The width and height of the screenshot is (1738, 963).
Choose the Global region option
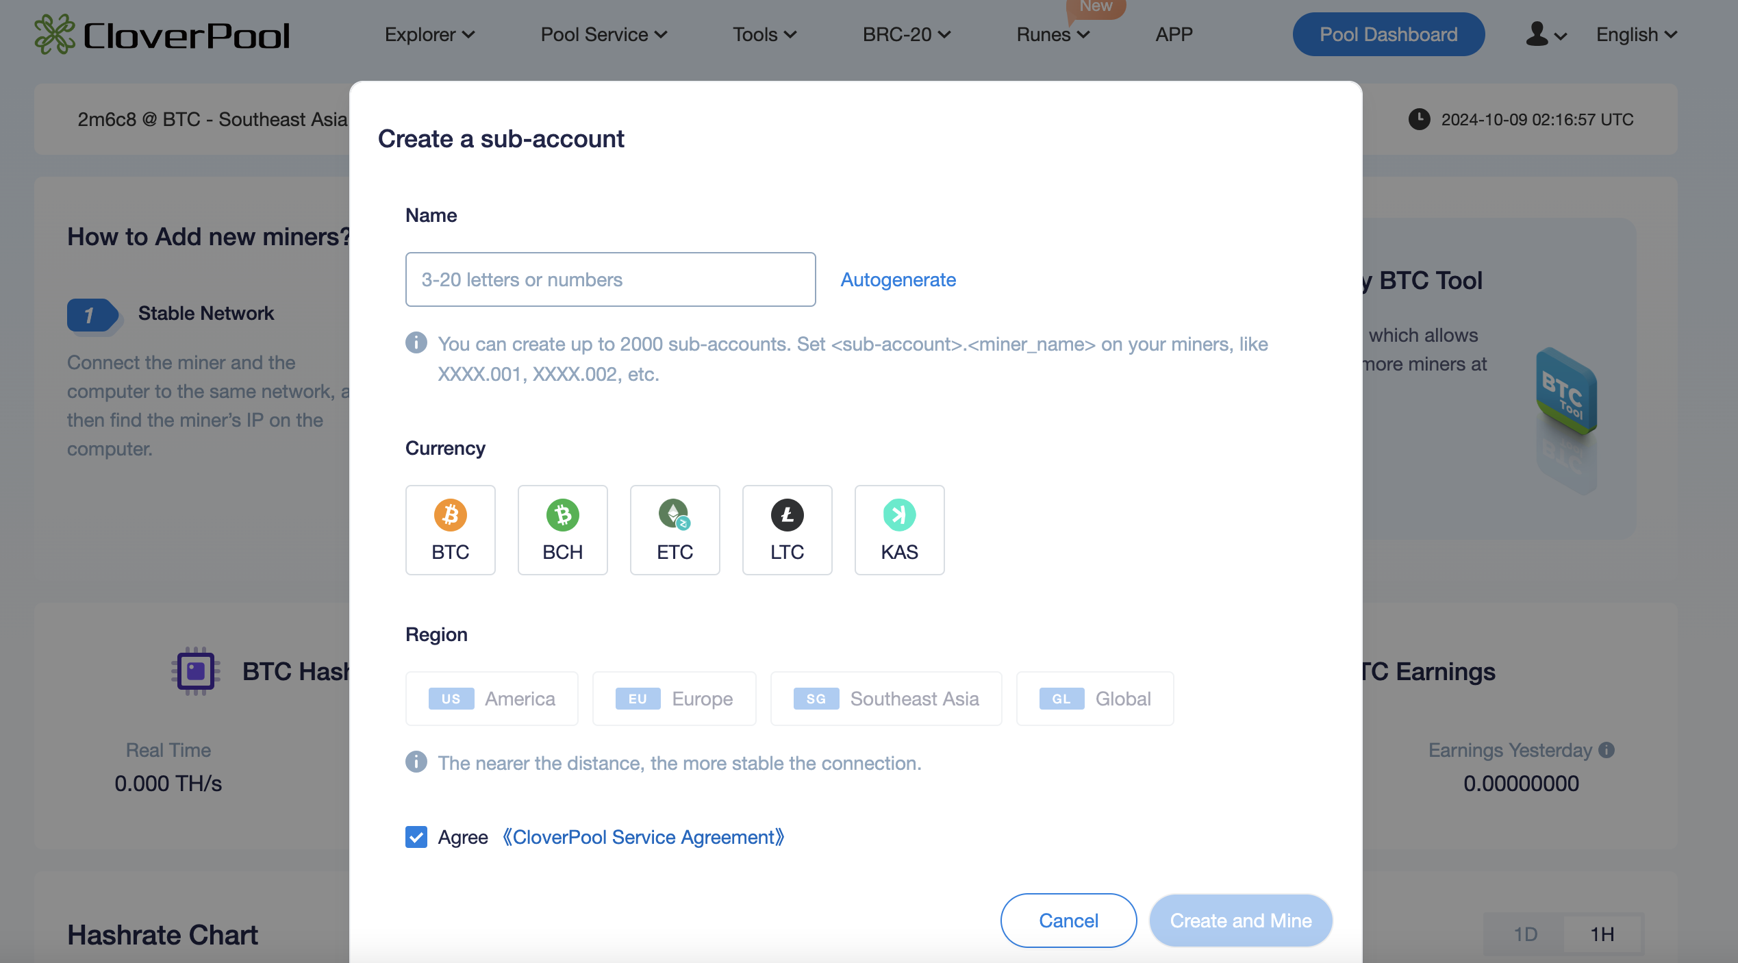[x=1094, y=698]
